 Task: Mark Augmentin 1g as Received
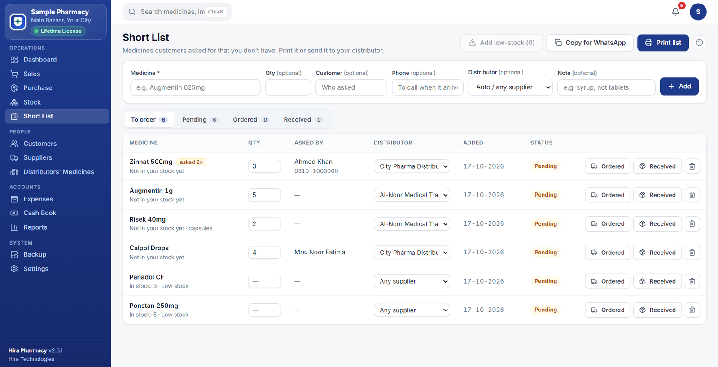point(657,195)
